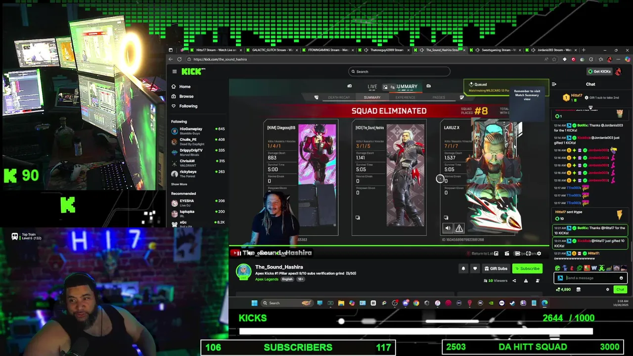Click the green Subscribe button
The image size is (633, 356).
pyautogui.click(x=527, y=268)
